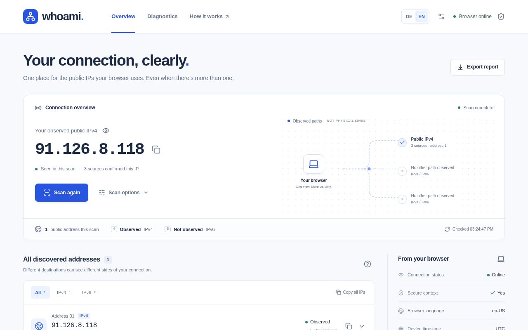528x330 pixels.
Task: Click the Observed IPv4 indicator
Action: point(132,229)
